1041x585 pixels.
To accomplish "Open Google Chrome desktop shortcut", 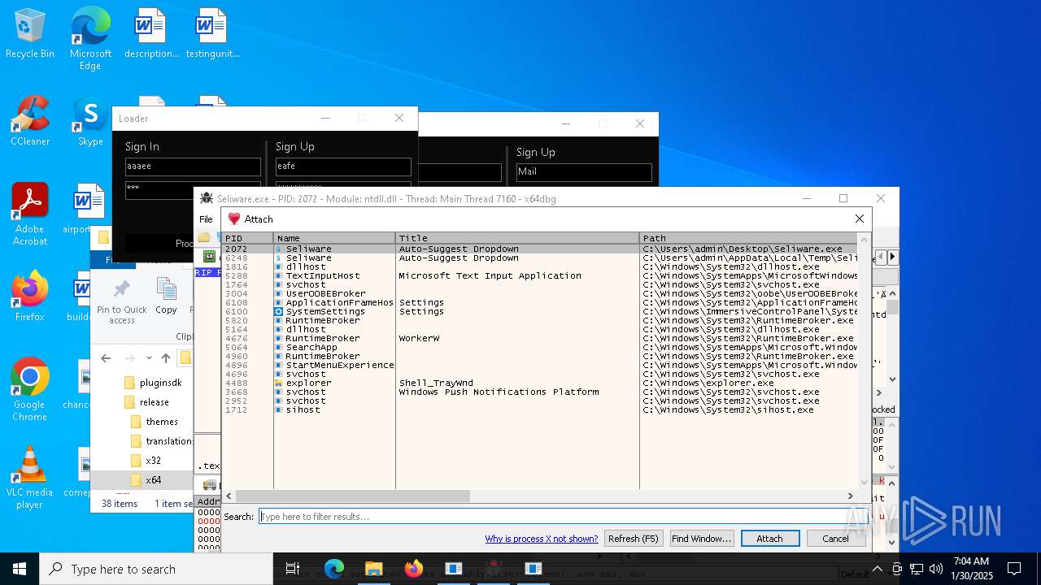I will point(30,390).
